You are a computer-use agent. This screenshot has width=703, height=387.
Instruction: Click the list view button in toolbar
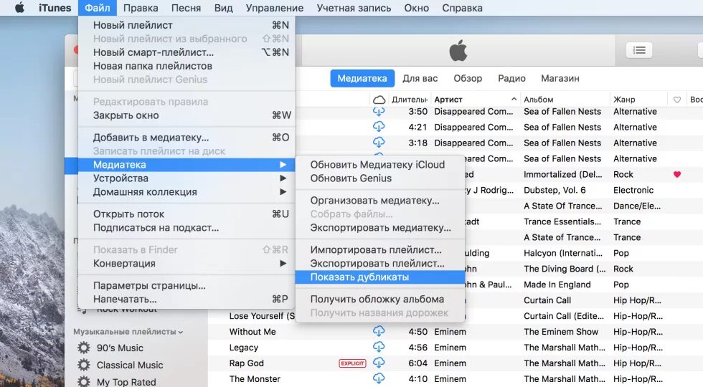pos(639,50)
